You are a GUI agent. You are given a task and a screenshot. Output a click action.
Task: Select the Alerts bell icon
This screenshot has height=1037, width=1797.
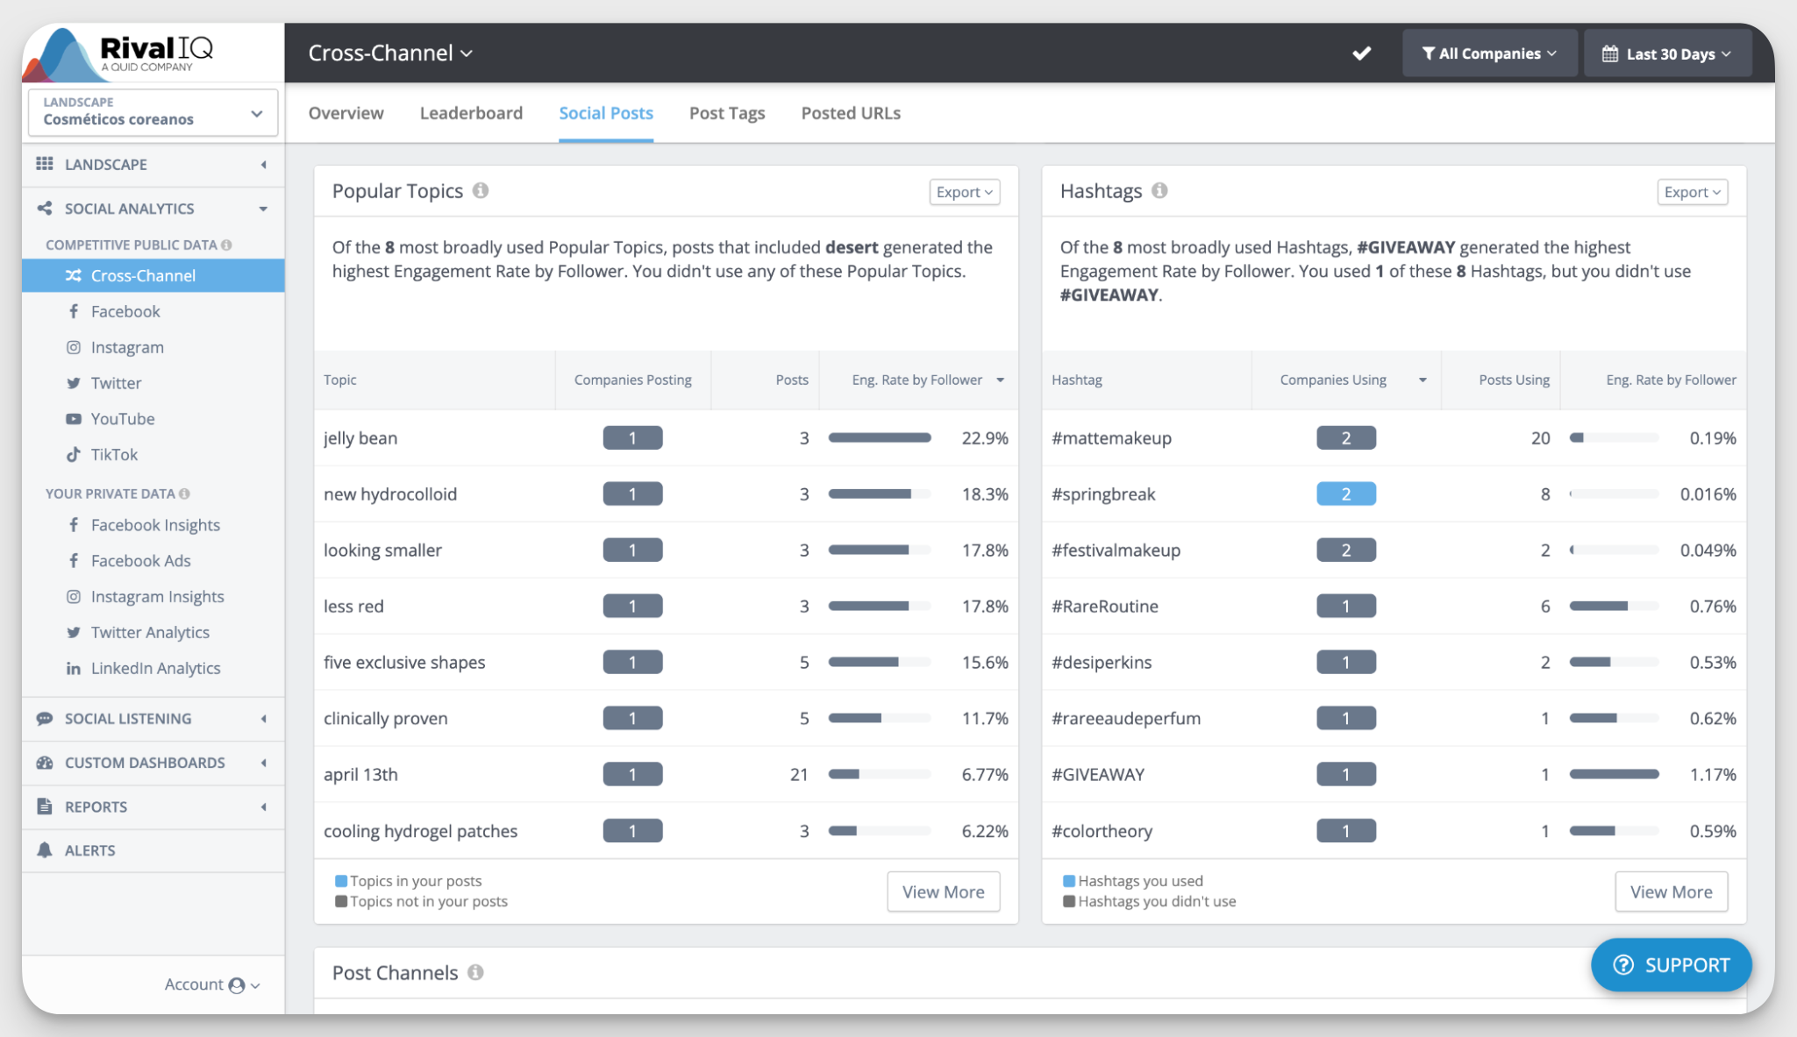[46, 849]
